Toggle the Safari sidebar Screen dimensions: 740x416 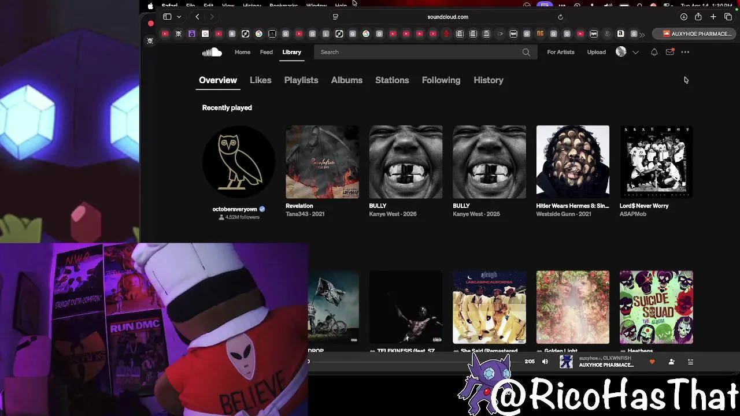tap(167, 17)
